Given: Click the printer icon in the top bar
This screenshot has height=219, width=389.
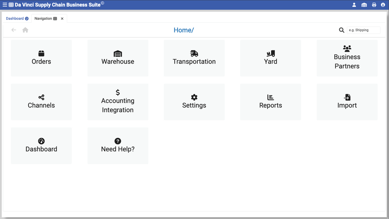Looking at the screenshot, I should (374, 5).
